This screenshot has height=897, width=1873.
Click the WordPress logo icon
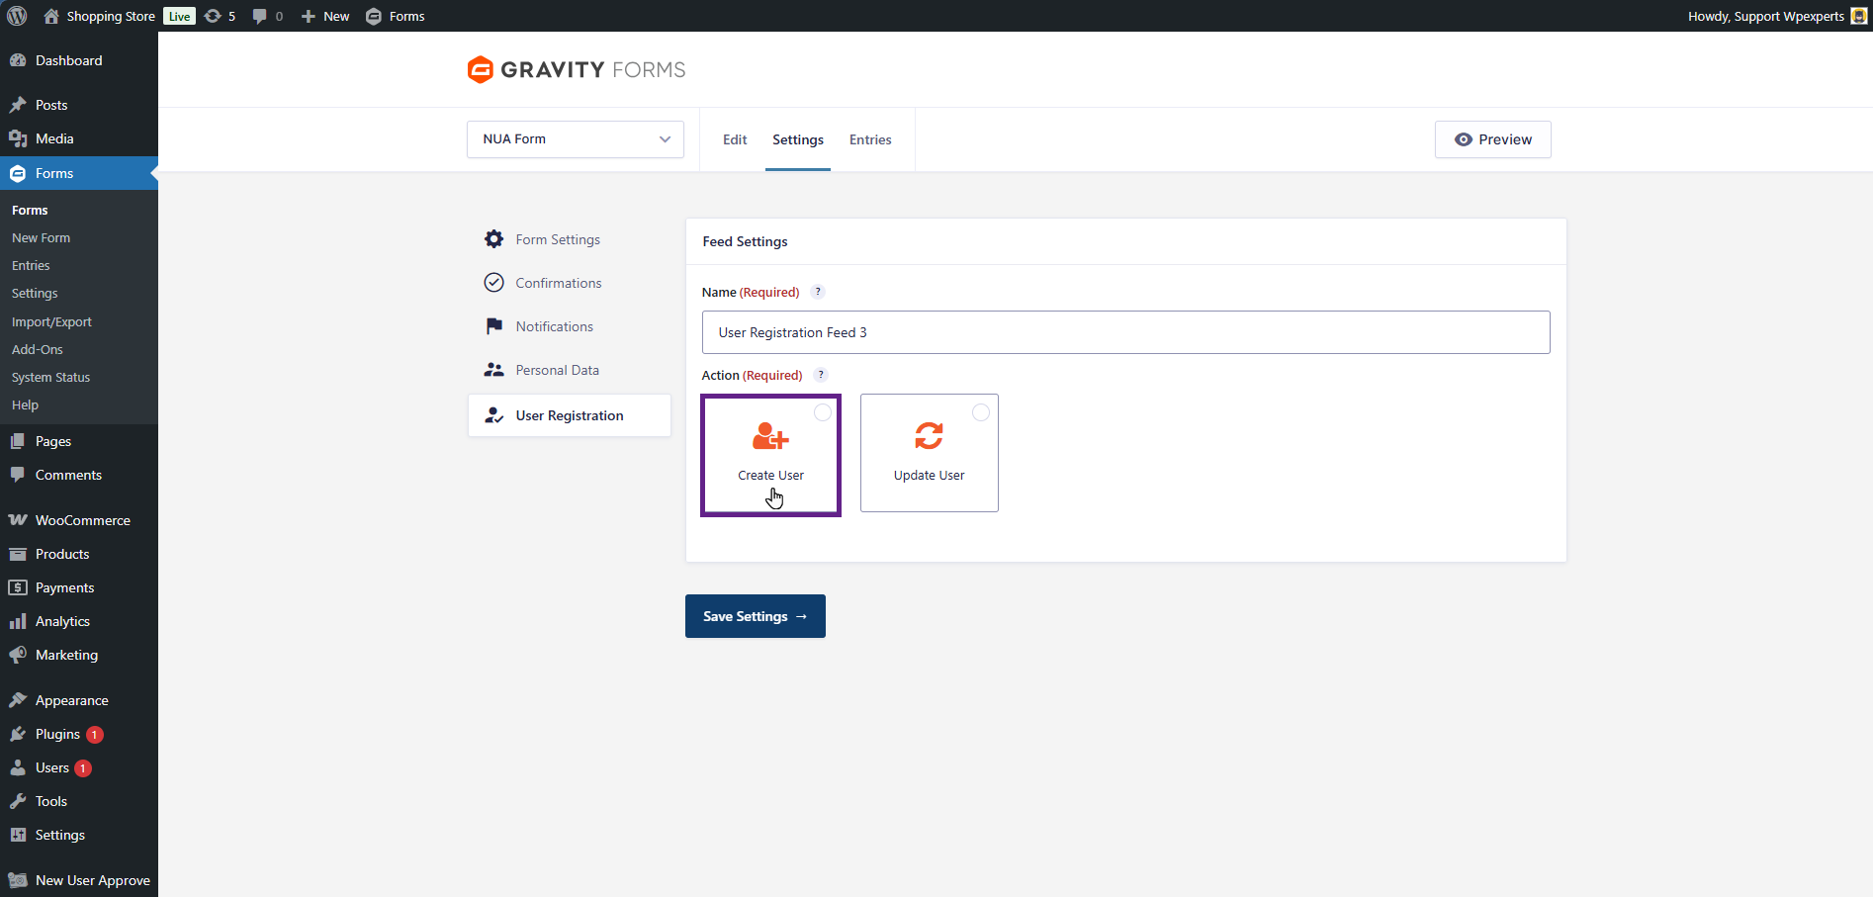pos(17,16)
